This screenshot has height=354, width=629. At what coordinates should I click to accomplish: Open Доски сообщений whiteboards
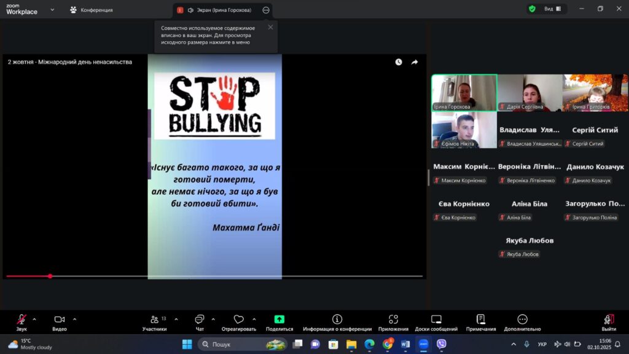(436, 320)
